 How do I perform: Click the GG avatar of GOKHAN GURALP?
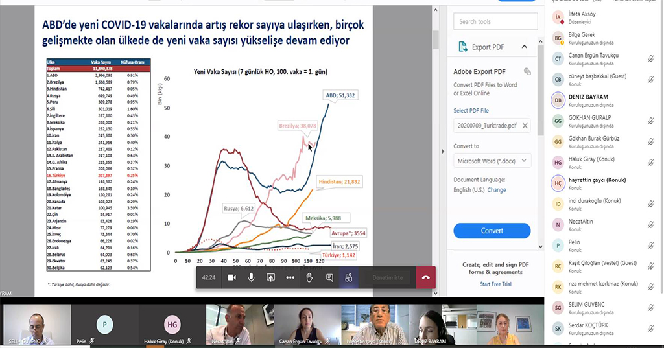tap(558, 121)
